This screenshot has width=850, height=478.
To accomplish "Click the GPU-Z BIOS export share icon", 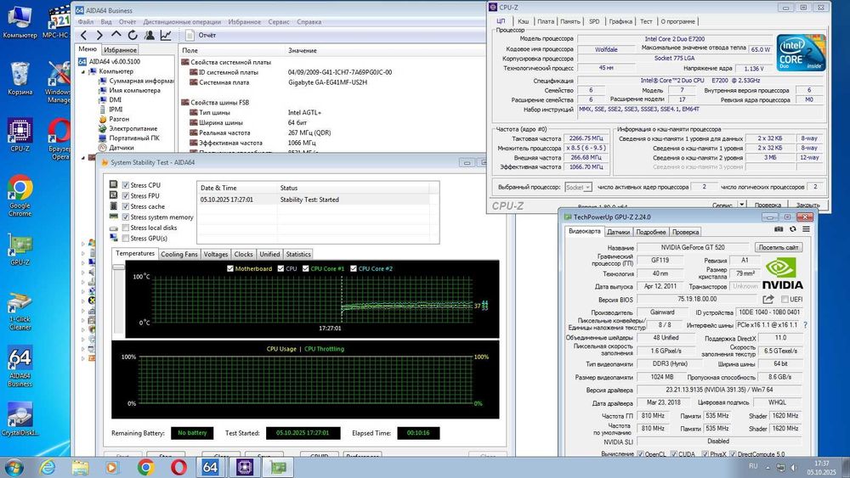I will [768, 300].
